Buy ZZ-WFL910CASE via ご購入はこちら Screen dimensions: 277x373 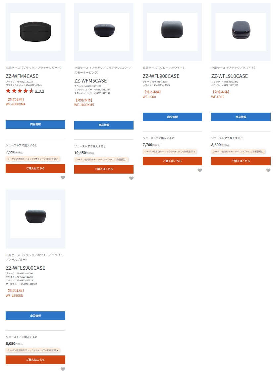(241, 161)
